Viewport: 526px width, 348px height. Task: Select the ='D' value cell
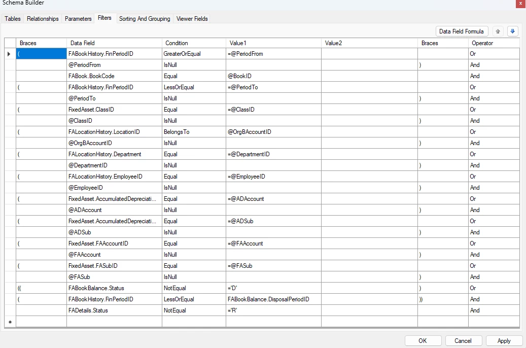[x=273, y=288]
